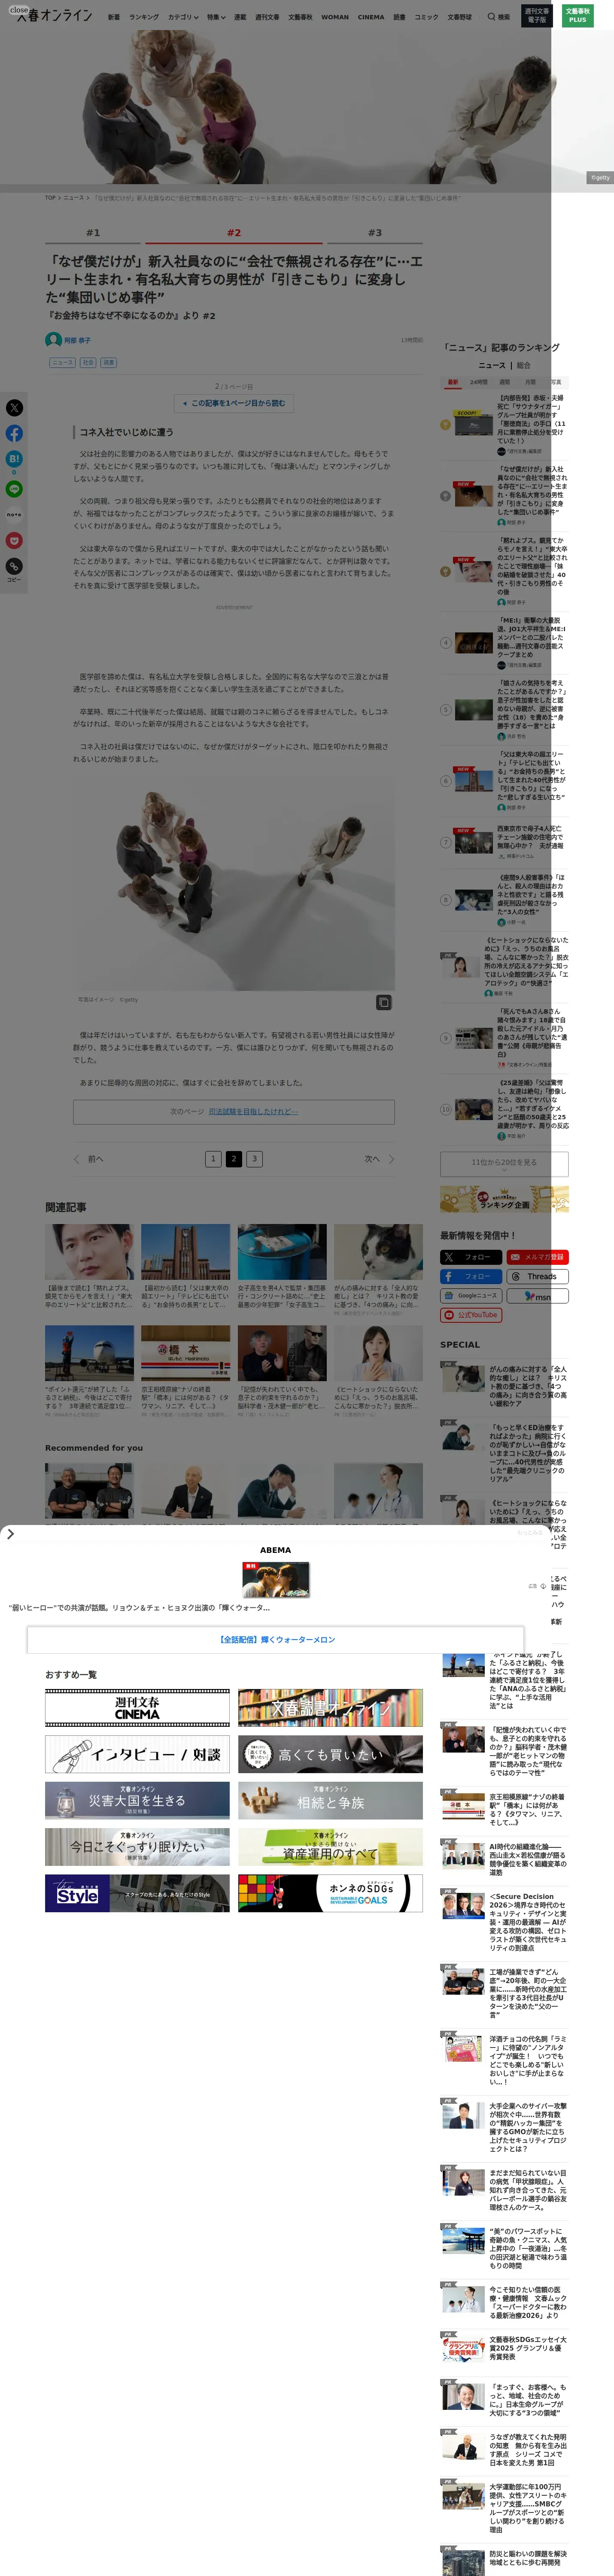Go to pagination page 3

254,1159
